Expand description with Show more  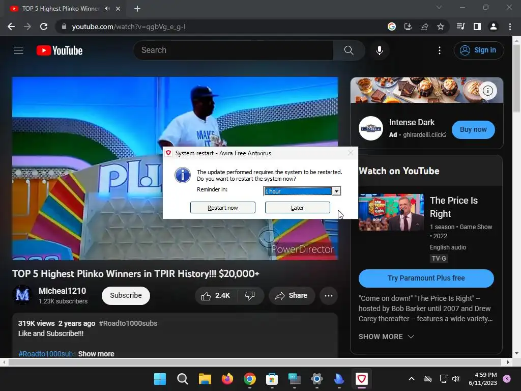96,354
